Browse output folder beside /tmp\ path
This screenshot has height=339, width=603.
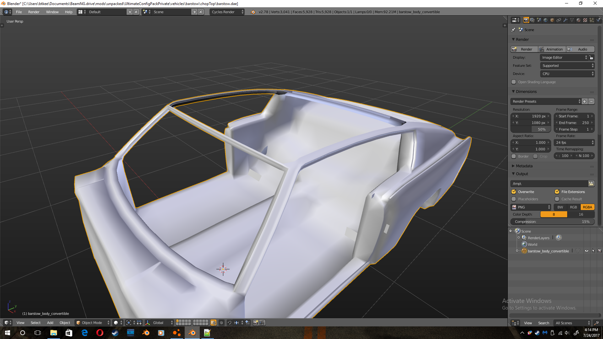tap(591, 184)
